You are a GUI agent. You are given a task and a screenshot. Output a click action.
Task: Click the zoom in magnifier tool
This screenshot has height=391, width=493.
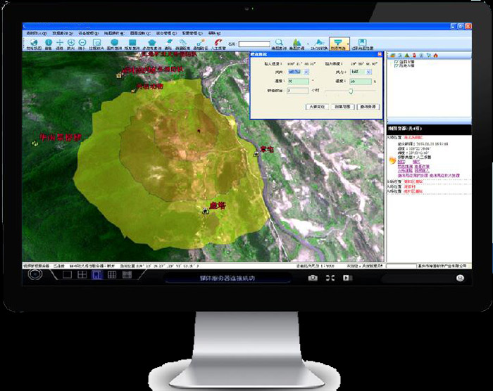click(70, 43)
